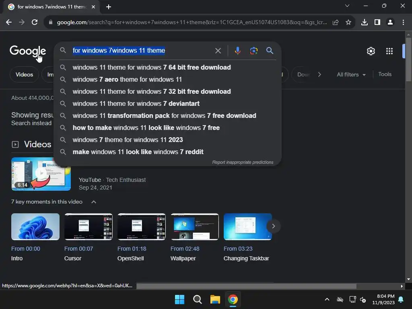The image size is (412, 309).
Task: Open Windows taskbar search
Action: pos(197,299)
